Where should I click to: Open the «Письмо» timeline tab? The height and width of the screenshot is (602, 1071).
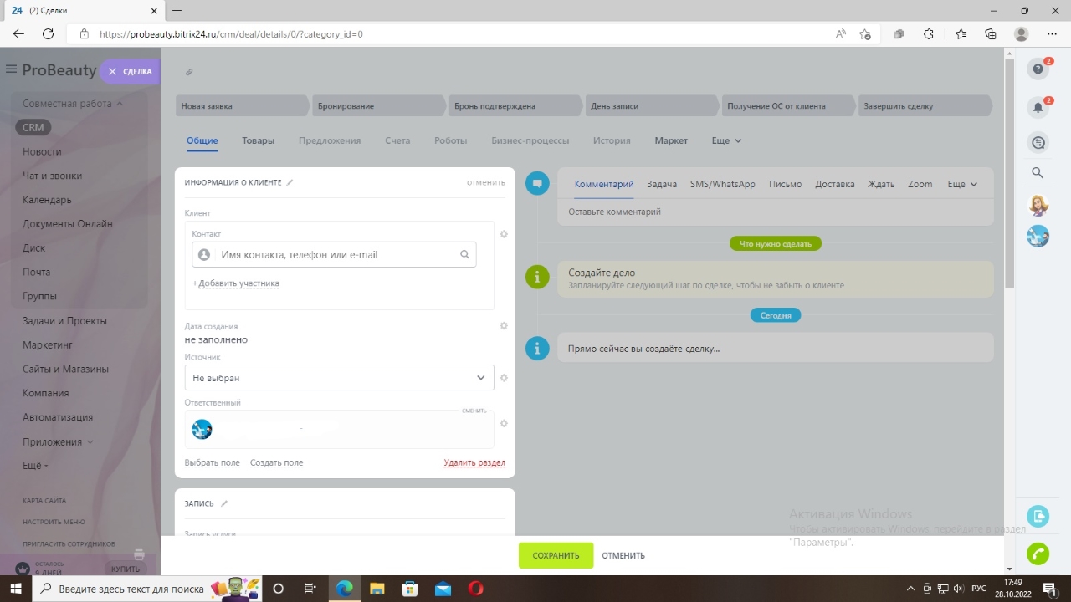click(x=785, y=184)
